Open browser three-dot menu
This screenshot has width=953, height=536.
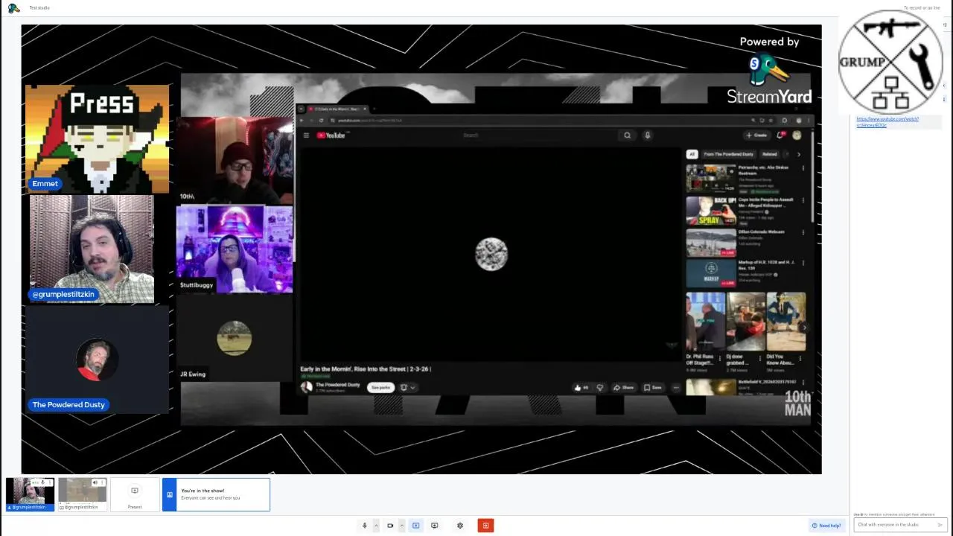pos(809,121)
